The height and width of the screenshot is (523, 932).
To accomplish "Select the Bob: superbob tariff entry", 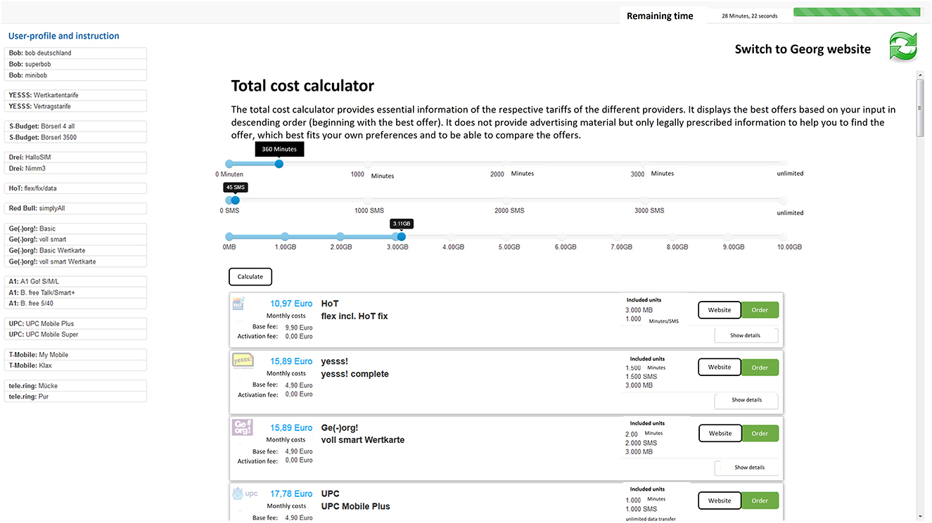I will tap(75, 63).
